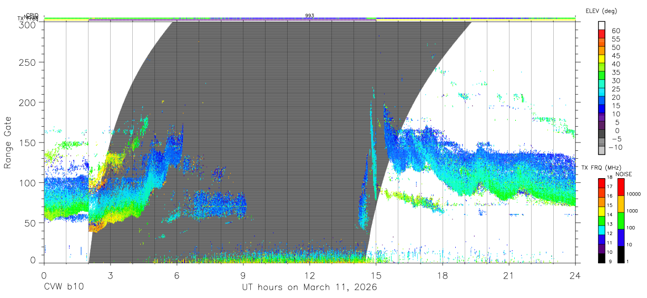Click the '15' hour tick on the time axis
Screen dimensions: 647x298
376,274
